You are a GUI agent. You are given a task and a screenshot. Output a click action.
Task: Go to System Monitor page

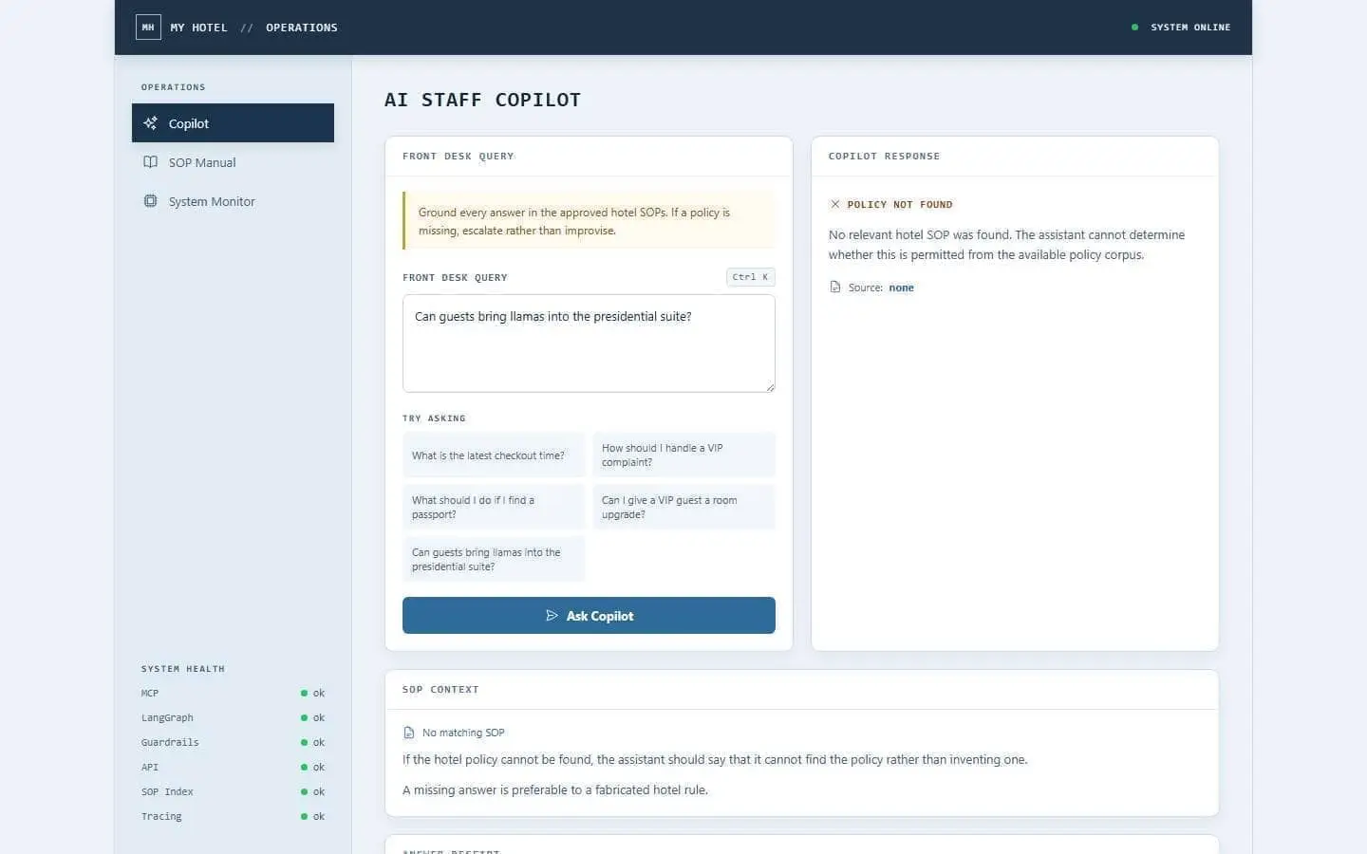tap(233, 201)
